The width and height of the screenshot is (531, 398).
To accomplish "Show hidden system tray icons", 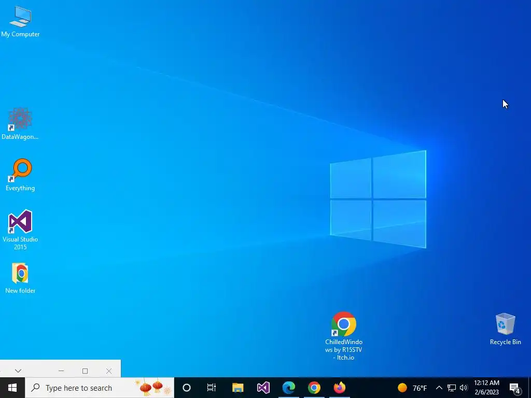I will tap(439, 388).
